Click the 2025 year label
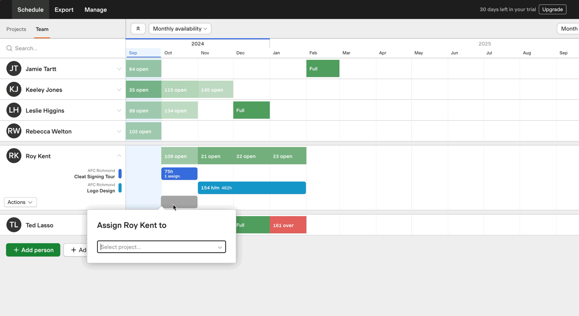The image size is (579, 316). pos(485,44)
